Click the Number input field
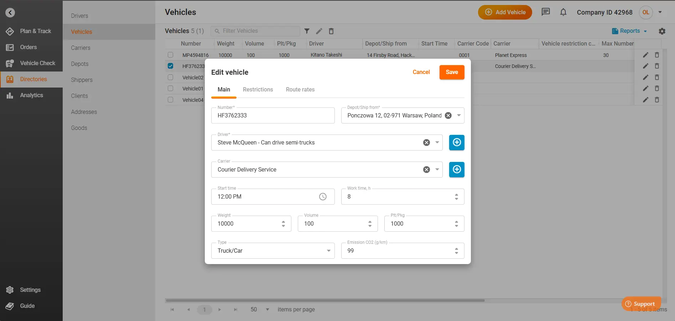The height and width of the screenshot is (321, 675). point(272,115)
